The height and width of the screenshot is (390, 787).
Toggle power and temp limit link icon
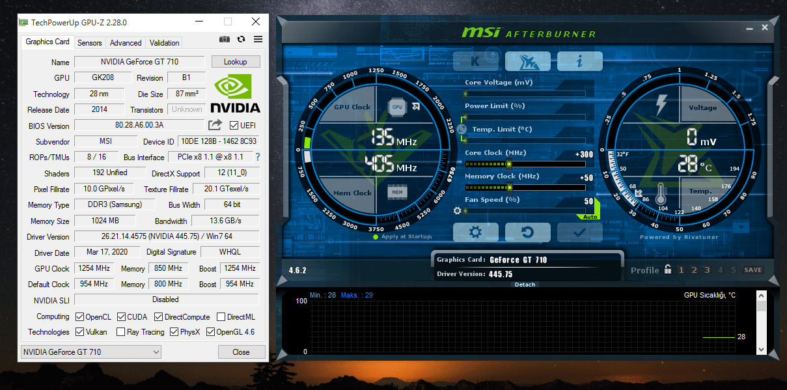(x=462, y=129)
